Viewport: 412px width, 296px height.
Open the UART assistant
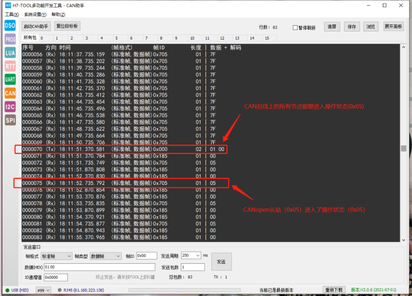9,79
